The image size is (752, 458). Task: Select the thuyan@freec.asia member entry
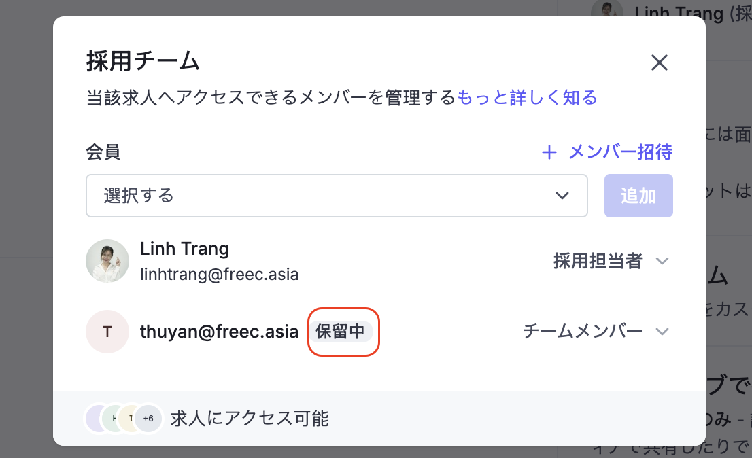219,332
